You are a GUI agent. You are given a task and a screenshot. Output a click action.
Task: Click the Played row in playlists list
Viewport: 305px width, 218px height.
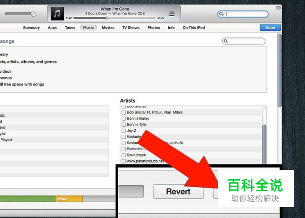coord(54,140)
